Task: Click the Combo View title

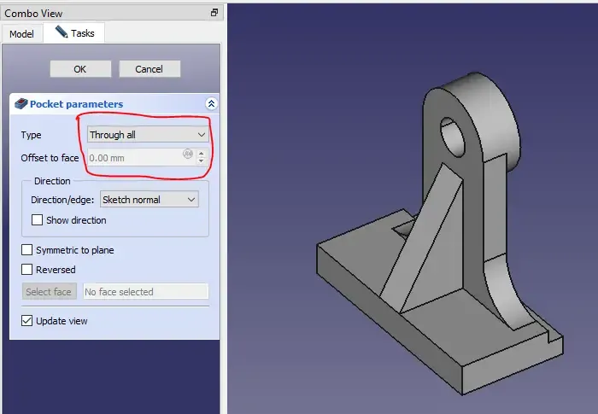Action: coord(33,14)
